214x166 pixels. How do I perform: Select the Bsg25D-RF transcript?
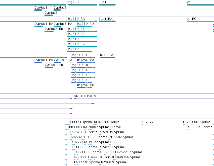[x=82, y=41]
